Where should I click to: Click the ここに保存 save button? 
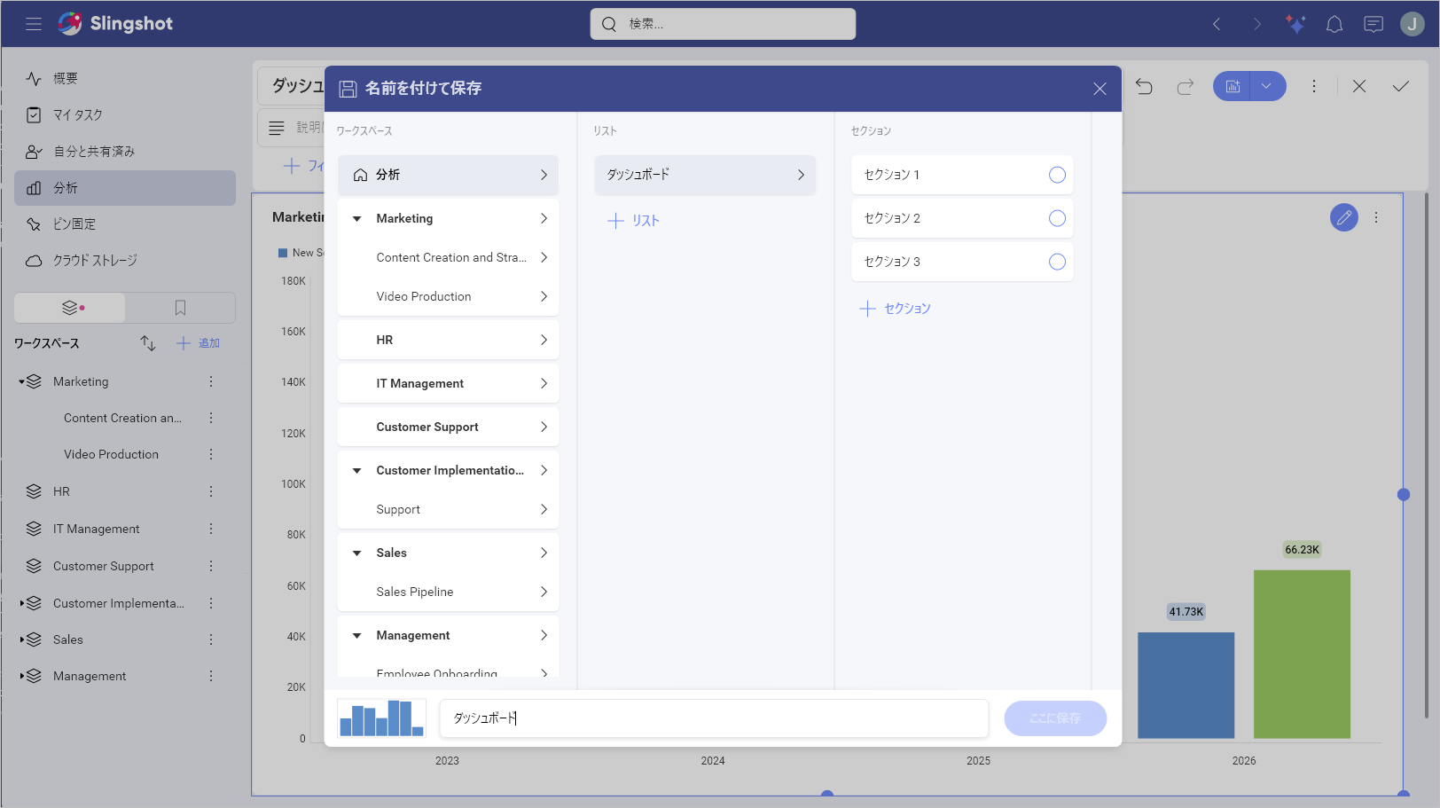pos(1055,718)
